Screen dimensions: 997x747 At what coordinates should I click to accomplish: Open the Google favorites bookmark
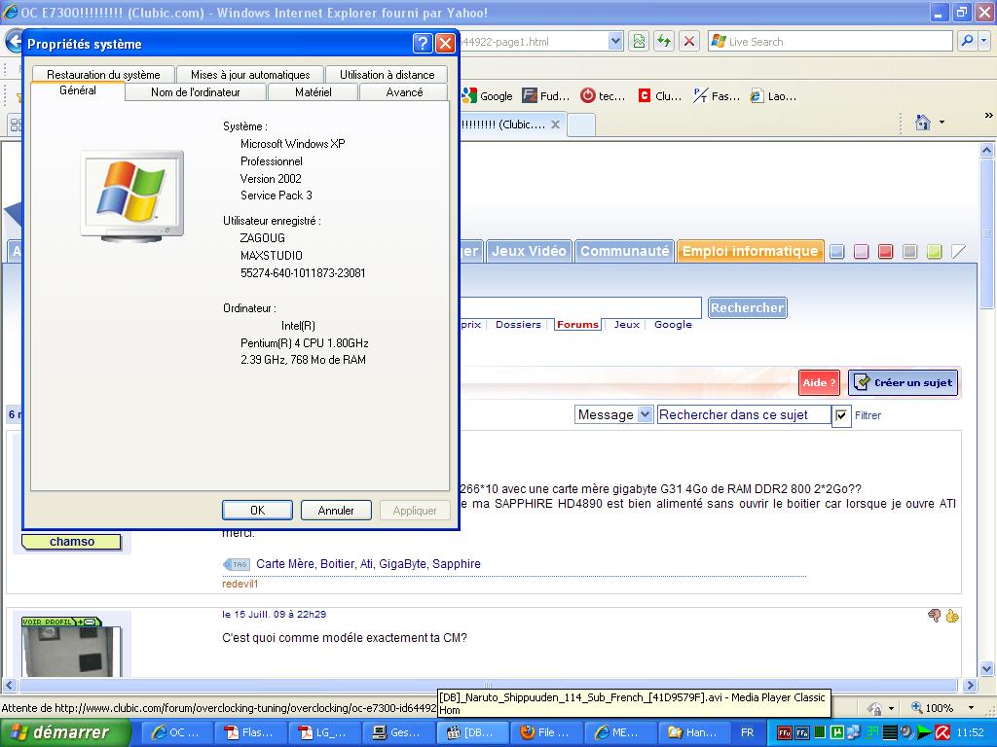pos(487,95)
